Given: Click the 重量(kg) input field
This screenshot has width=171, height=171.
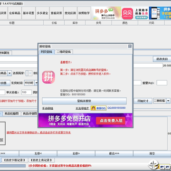Looking at the screenshot, I should click(x=162, y=83).
